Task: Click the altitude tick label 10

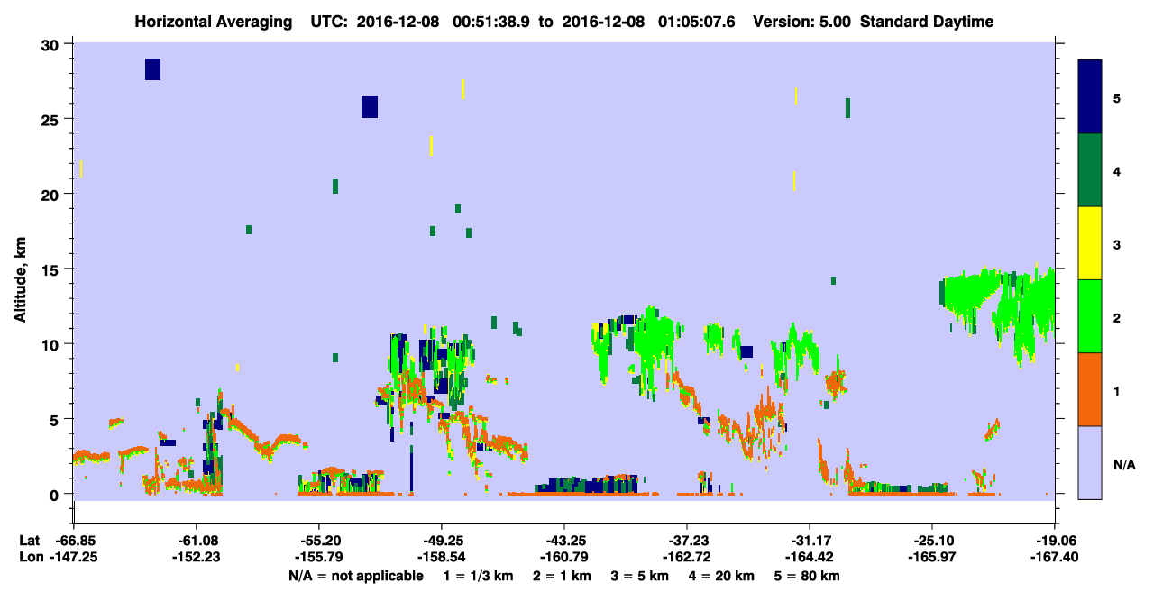Action: point(51,344)
